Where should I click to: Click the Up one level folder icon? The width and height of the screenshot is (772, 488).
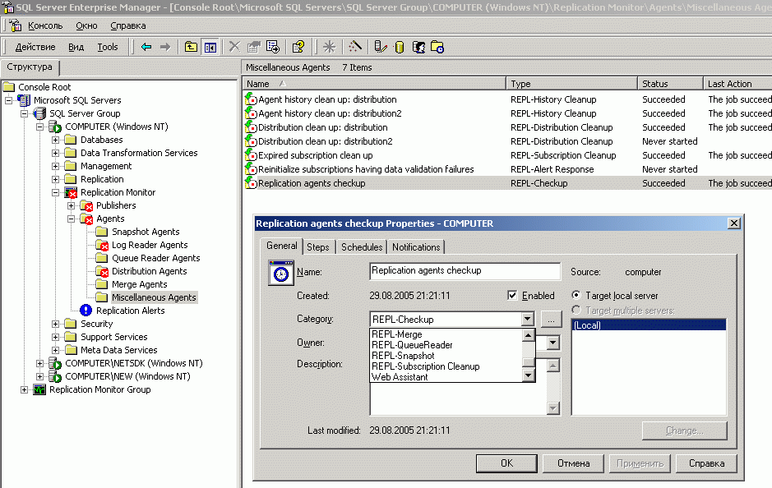click(191, 47)
